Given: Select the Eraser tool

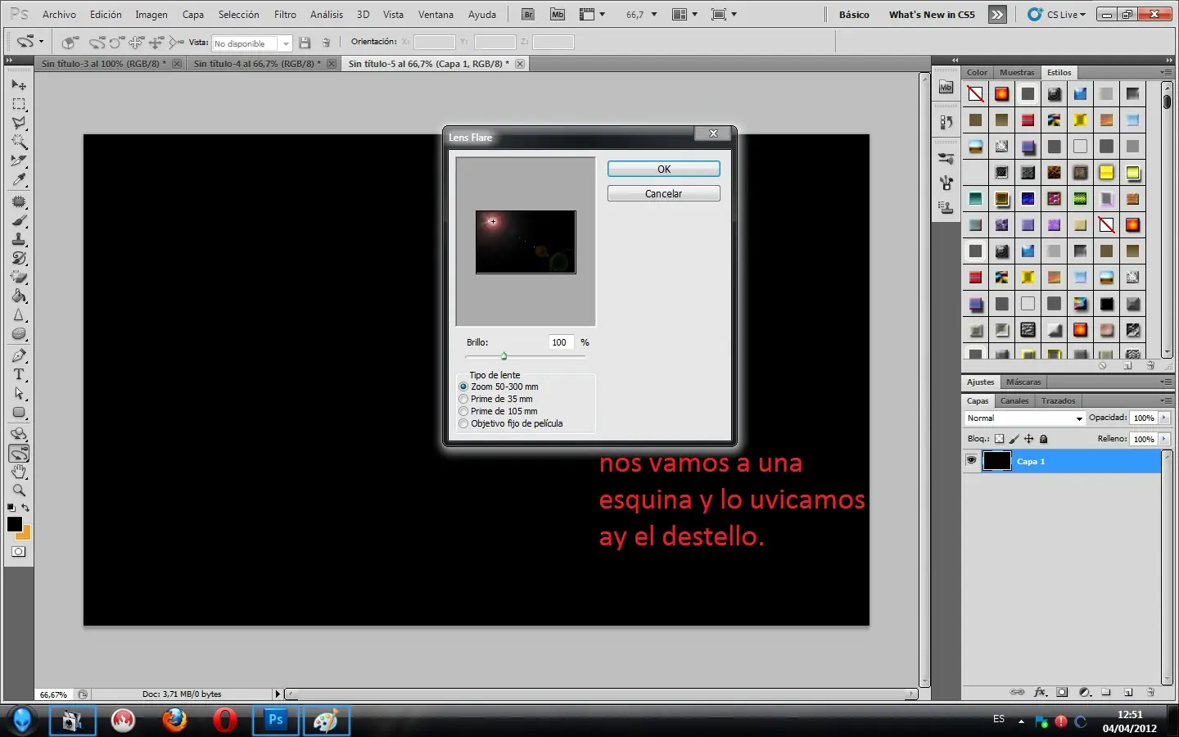Looking at the screenshot, I should pyautogui.click(x=19, y=278).
